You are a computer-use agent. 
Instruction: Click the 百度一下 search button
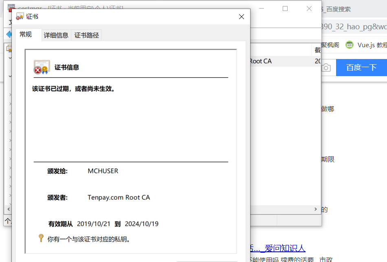click(x=361, y=67)
